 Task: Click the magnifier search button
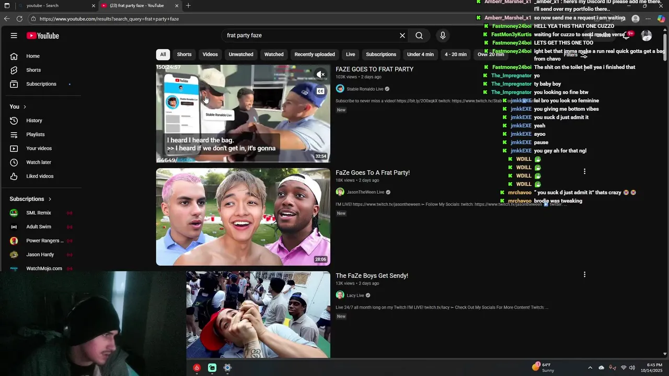[419, 36]
